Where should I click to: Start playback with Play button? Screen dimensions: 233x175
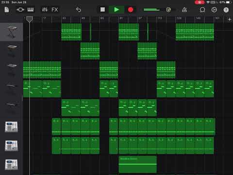point(116,10)
